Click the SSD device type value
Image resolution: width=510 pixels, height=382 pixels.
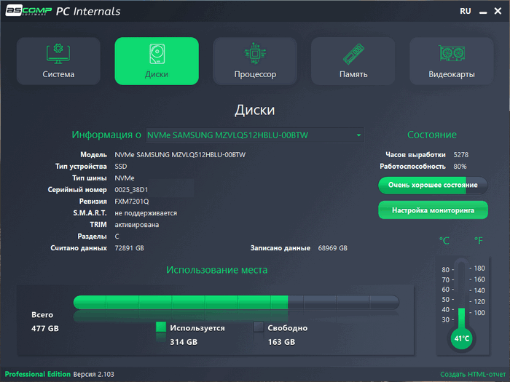(121, 167)
